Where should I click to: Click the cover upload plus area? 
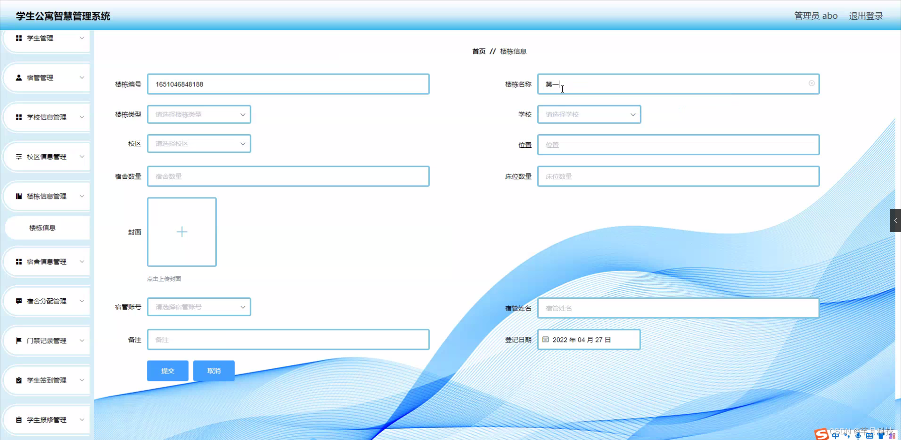(182, 232)
